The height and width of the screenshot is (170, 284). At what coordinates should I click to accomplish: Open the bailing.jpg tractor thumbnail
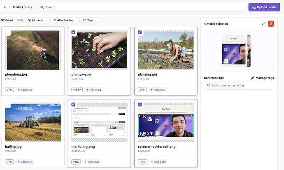coord(33,122)
